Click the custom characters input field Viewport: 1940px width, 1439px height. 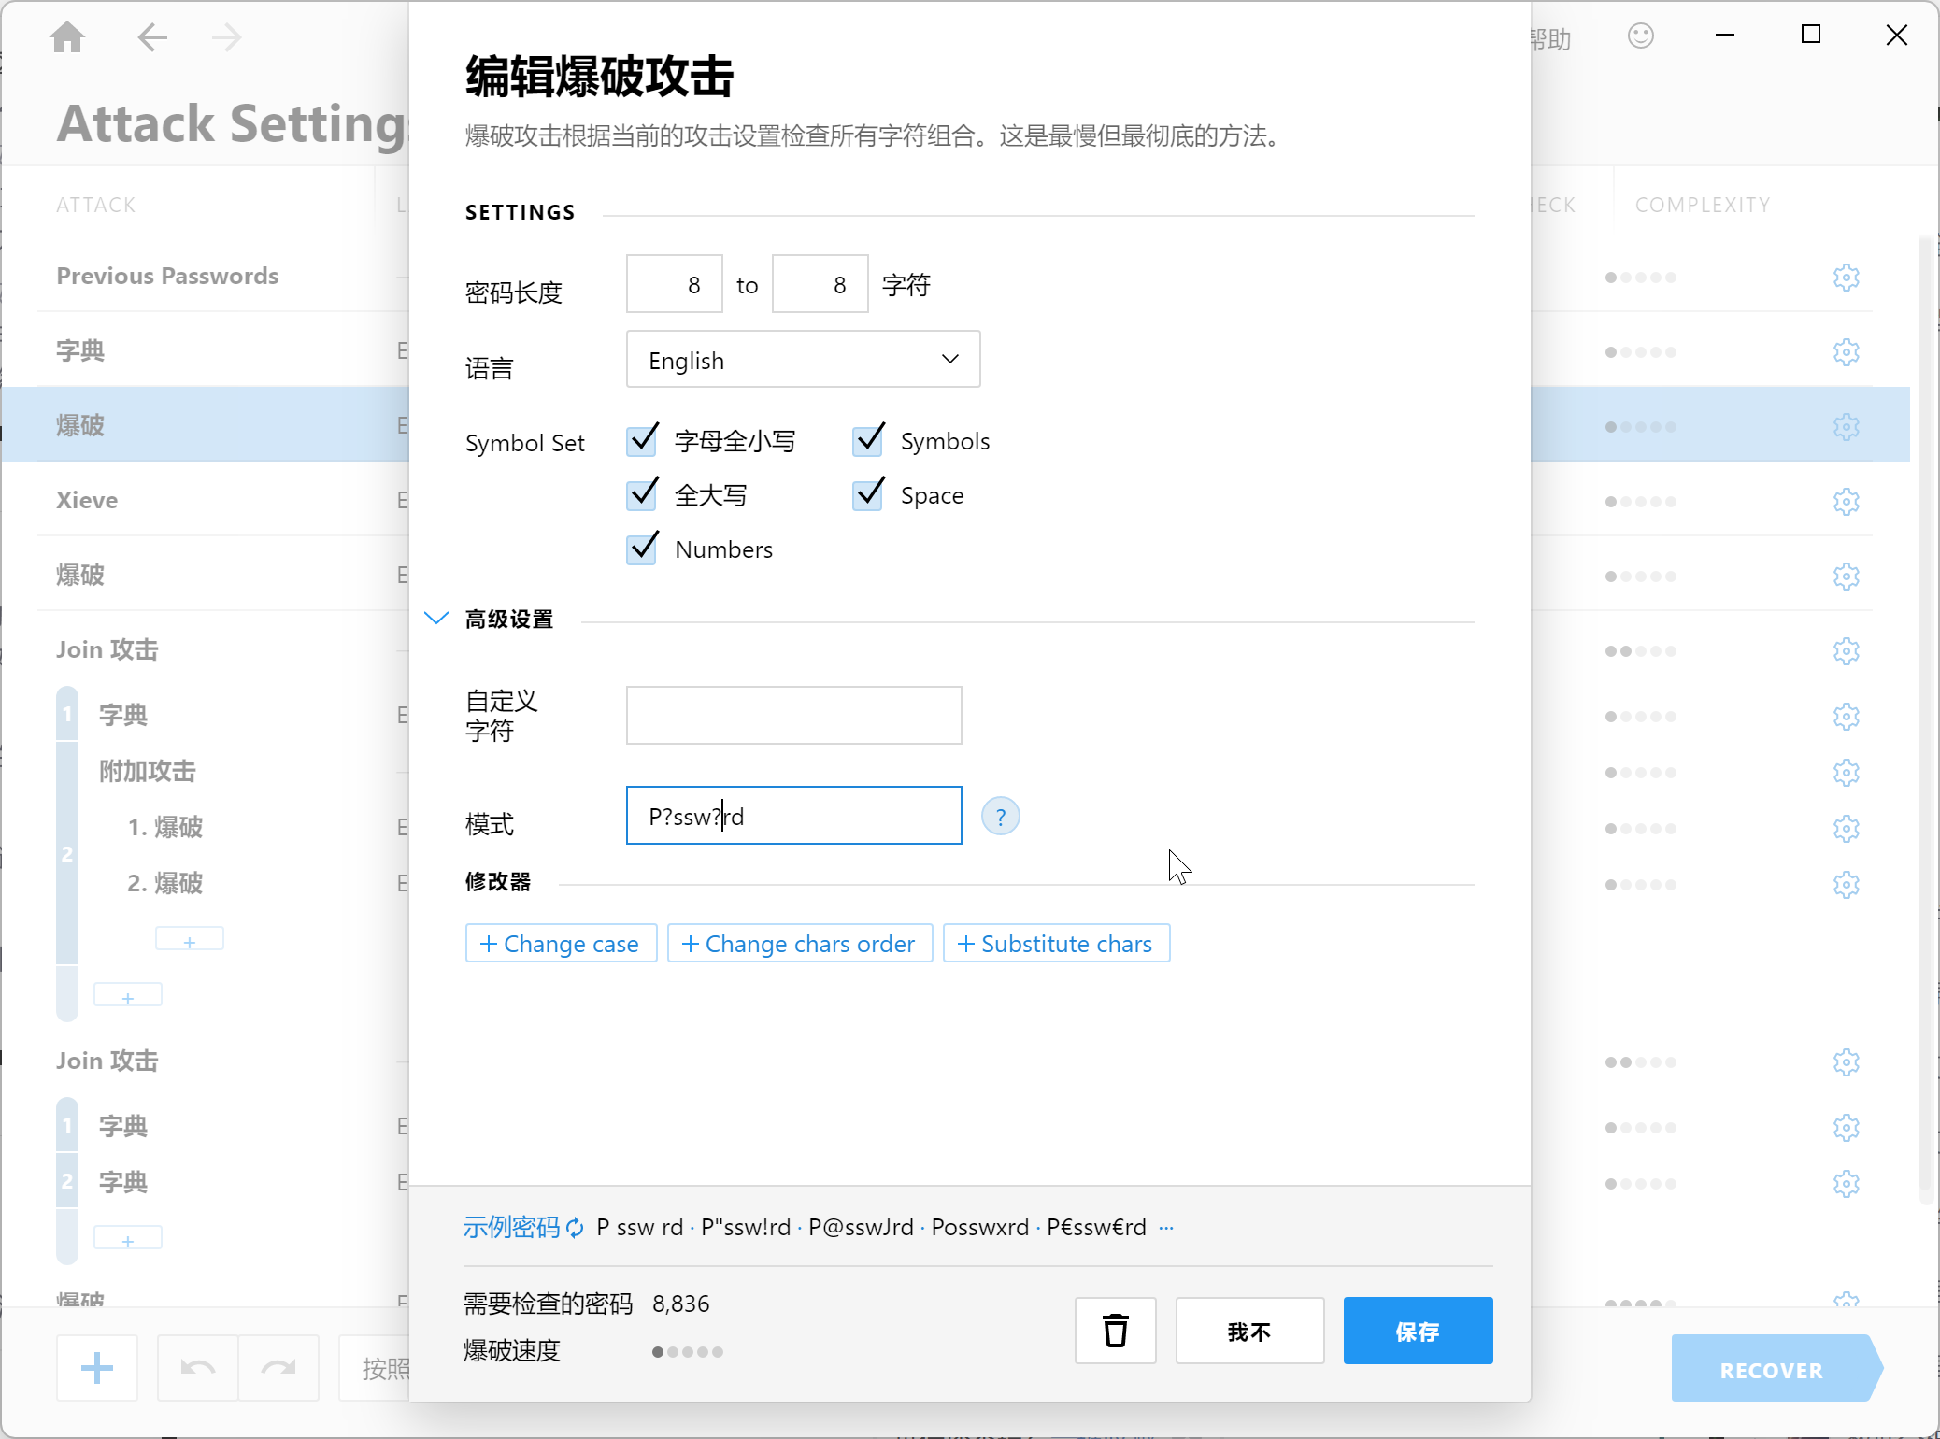[793, 716]
